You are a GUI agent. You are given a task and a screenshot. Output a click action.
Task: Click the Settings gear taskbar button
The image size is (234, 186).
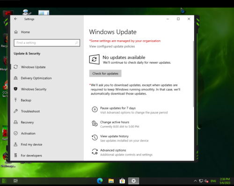pyautogui.click(x=133, y=181)
